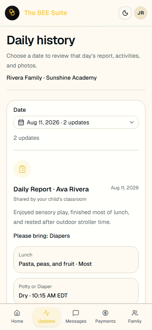Click the Family people icon
The height and width of the screenshot is (330, 152).
pos(135,313)
